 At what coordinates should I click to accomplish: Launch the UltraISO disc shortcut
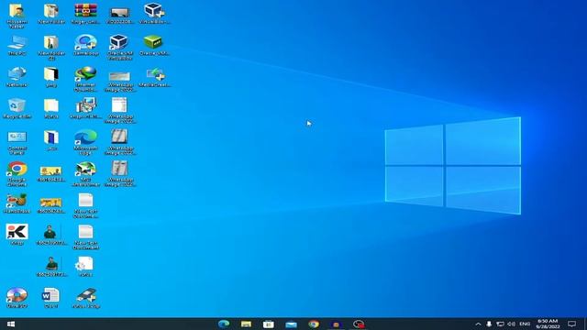pyautogui.click(x=17, y=297)
